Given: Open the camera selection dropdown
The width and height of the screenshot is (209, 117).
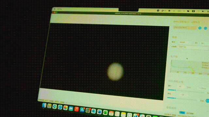Looking at the screenshot, I should click(185, 27).
